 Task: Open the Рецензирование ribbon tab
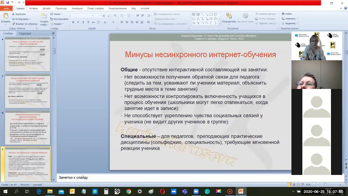coord(117,8)
